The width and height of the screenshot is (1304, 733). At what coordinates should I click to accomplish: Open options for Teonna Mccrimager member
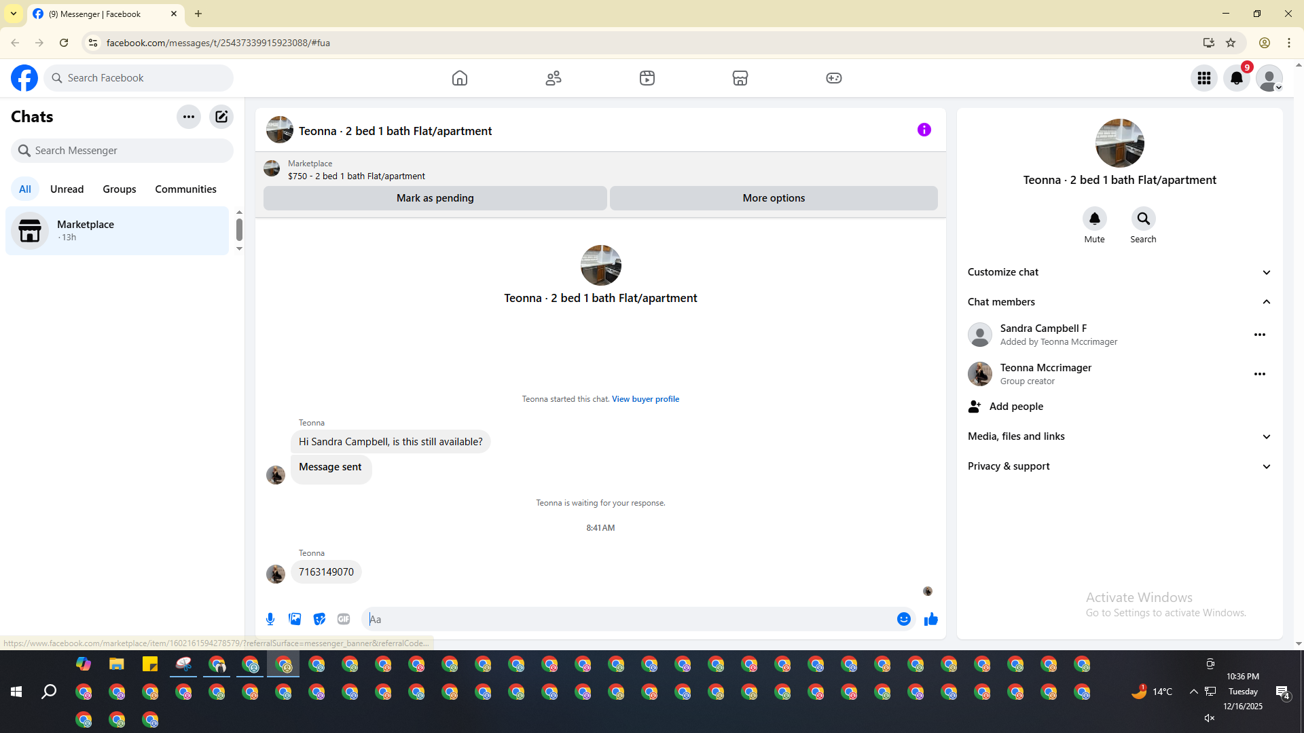1260,374
